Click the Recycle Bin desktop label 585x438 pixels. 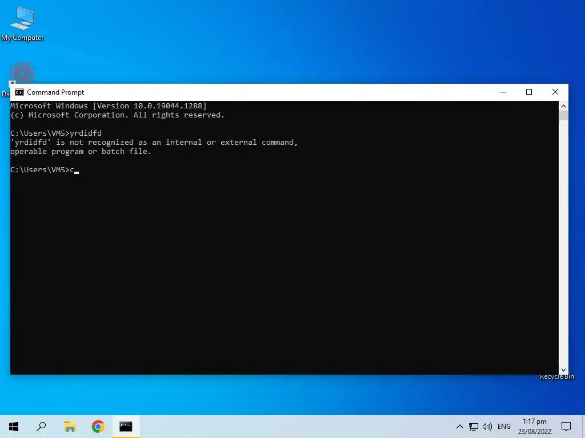pyautogui.click(x=556, y=377)
